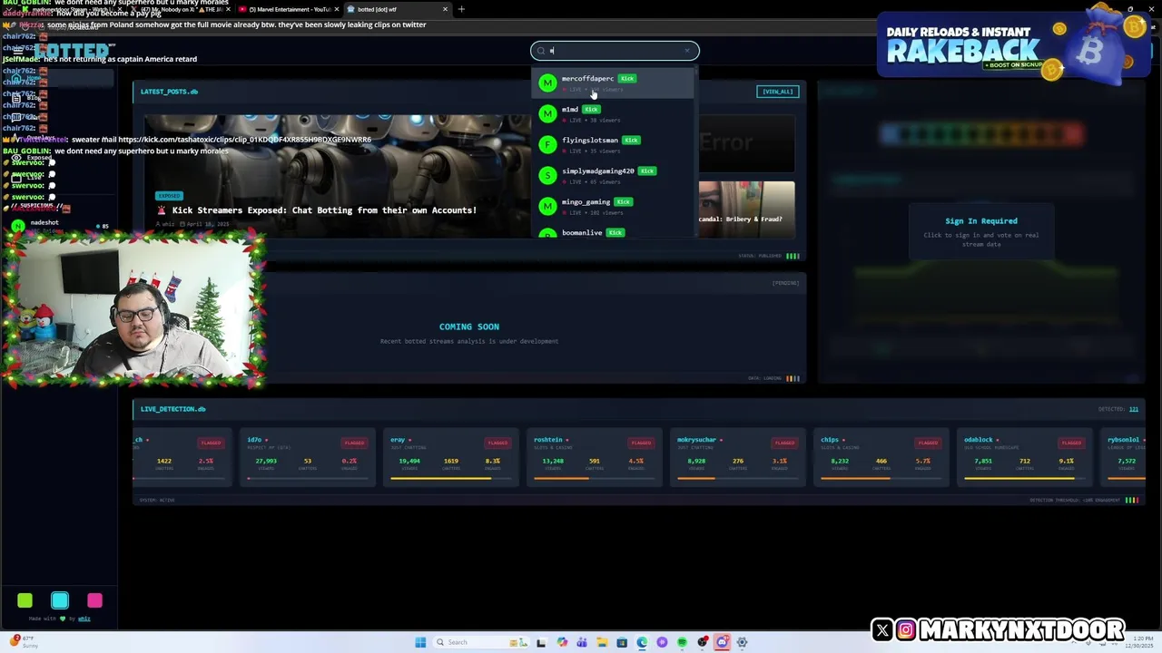
Task: Open Microsoft Edge from taskbar
Action: click(x=642, y=642)
